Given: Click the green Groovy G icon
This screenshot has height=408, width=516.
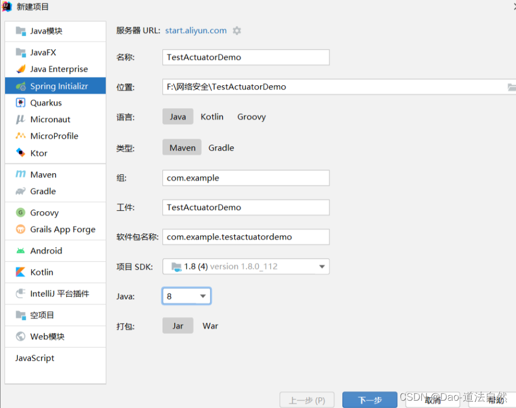Looking at the screenshot, I should point(21,212).
